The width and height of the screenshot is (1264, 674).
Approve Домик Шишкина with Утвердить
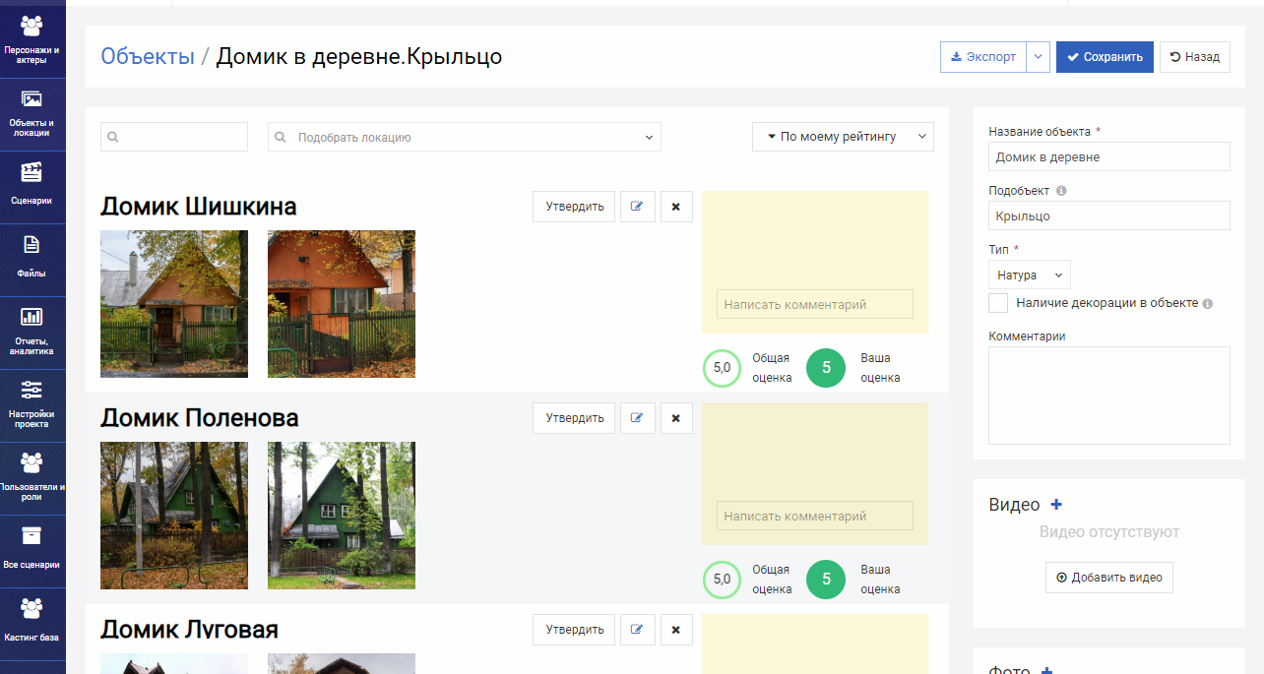(574, 207)
